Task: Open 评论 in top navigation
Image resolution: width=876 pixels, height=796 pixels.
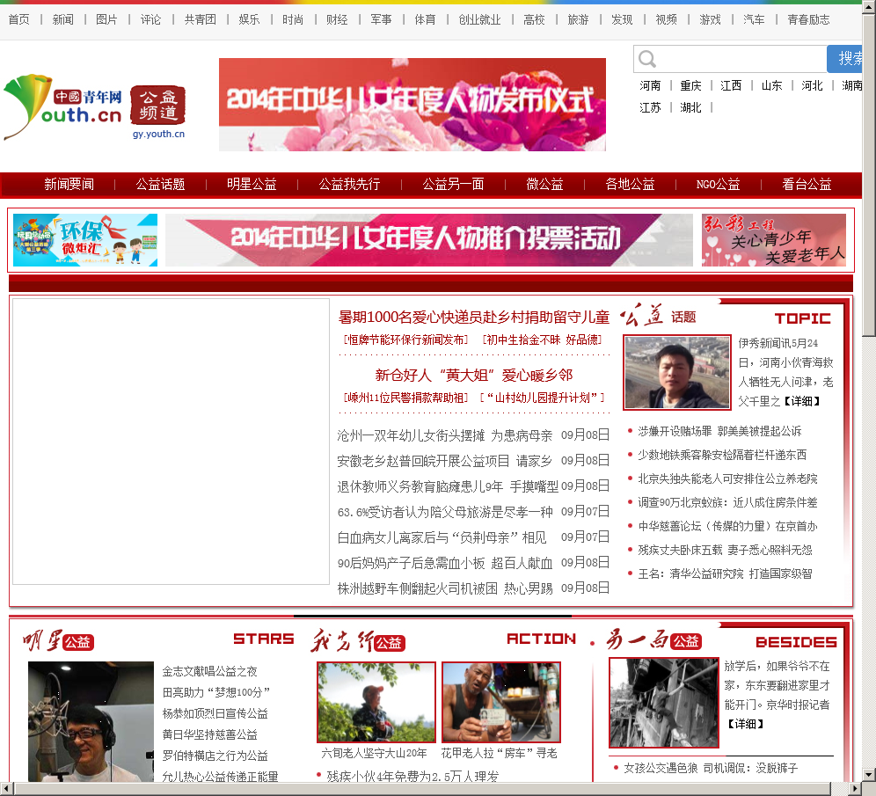Action: (x=151, y=19)
